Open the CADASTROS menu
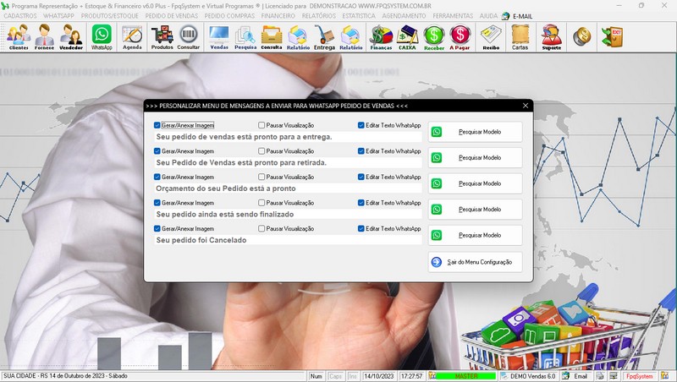The width and height of the screenshot is (677, 382). coord(20,16)
